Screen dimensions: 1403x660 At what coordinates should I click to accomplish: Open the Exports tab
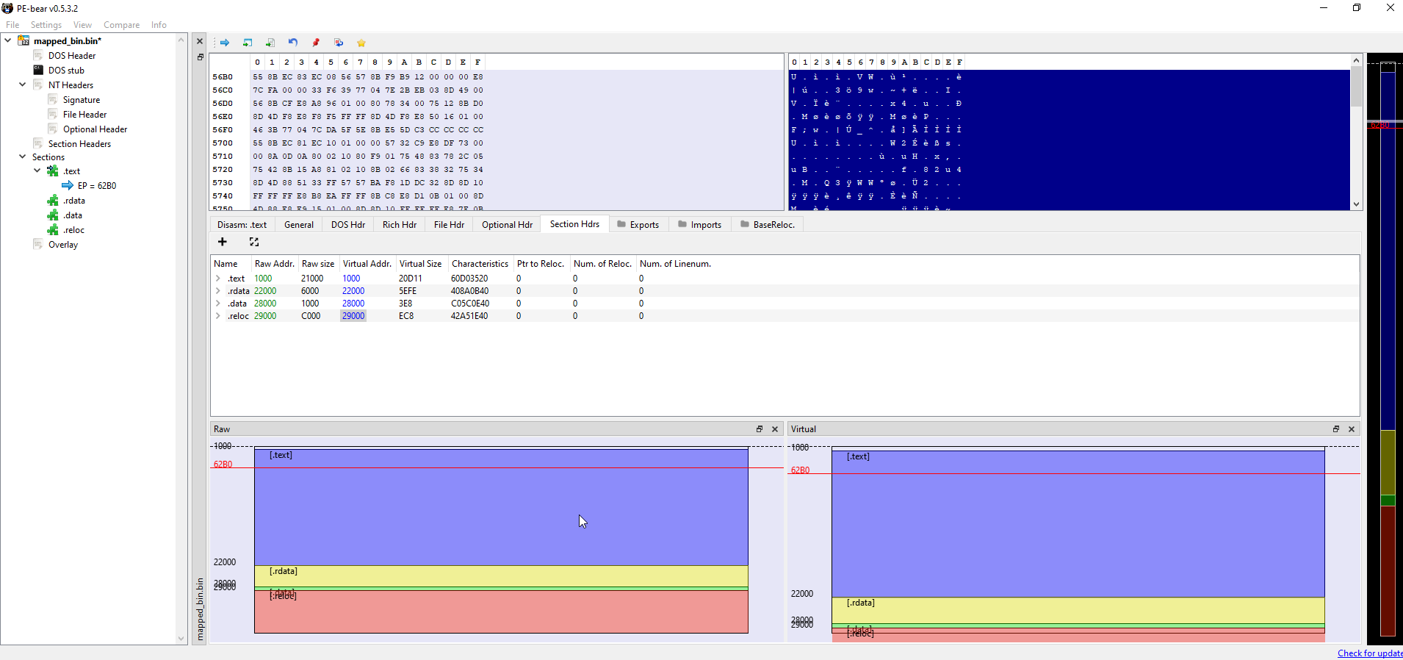(638, 224)
